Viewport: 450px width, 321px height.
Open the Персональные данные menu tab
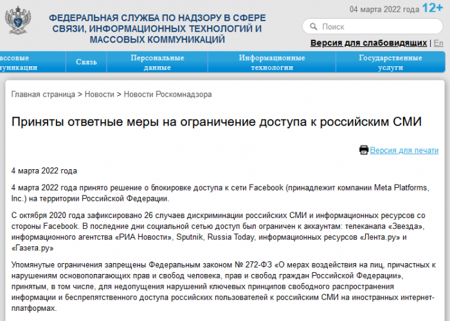click(157, 62)
